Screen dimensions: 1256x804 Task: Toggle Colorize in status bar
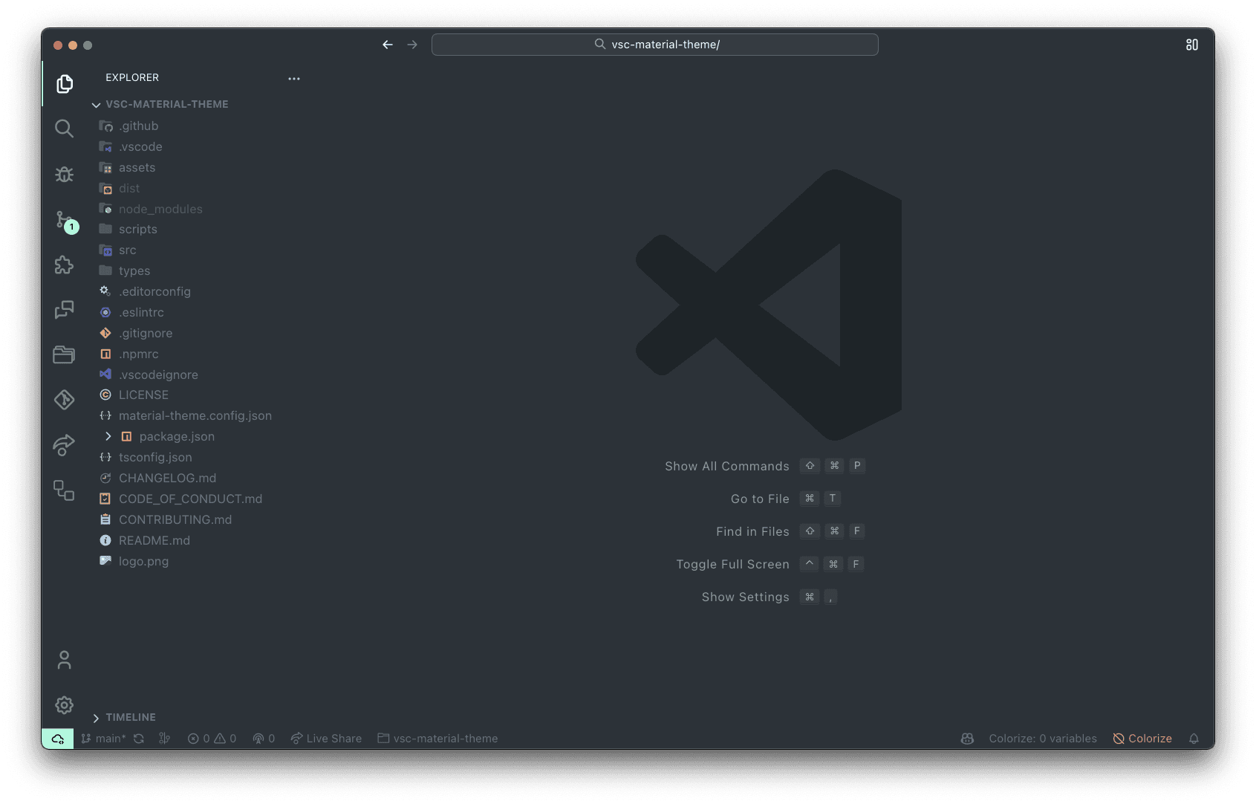(x=1142, y=739)
